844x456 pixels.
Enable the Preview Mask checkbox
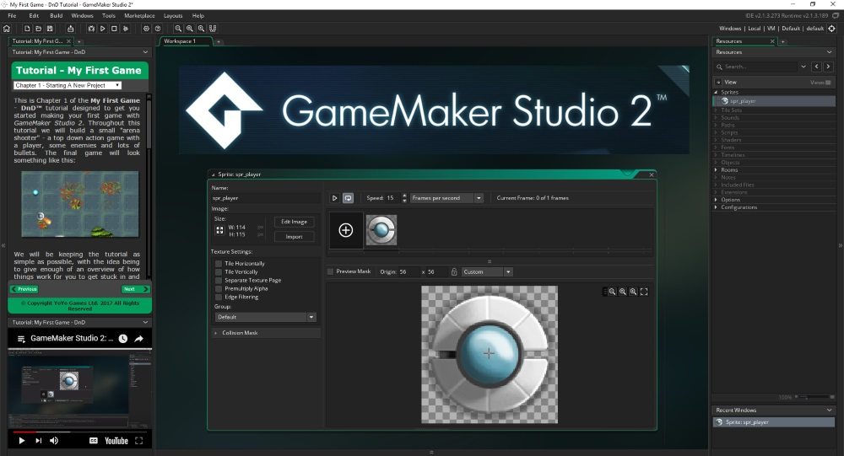pyautogui.click(x=331, y=271)
